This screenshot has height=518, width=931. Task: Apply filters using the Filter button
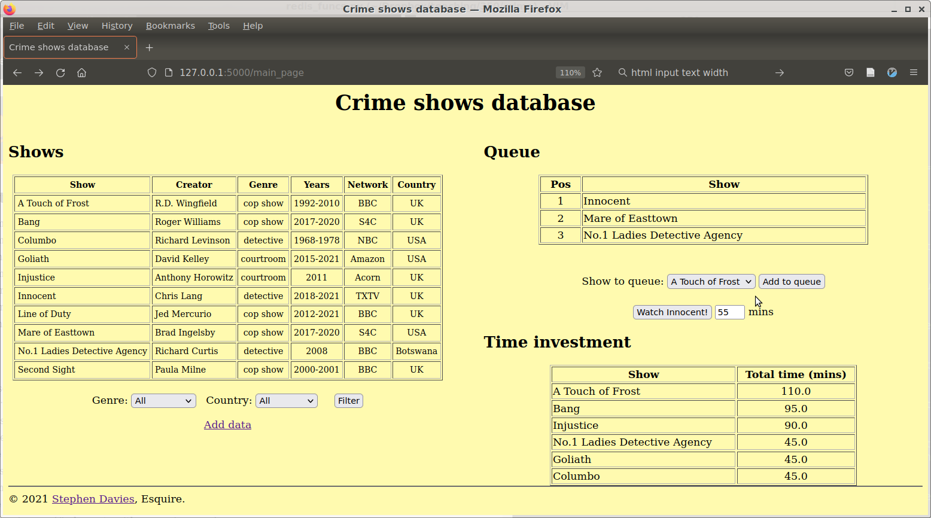click(348, 401)
